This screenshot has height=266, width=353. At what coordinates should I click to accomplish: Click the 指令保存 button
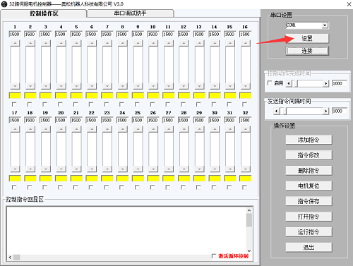coord(309,201)
